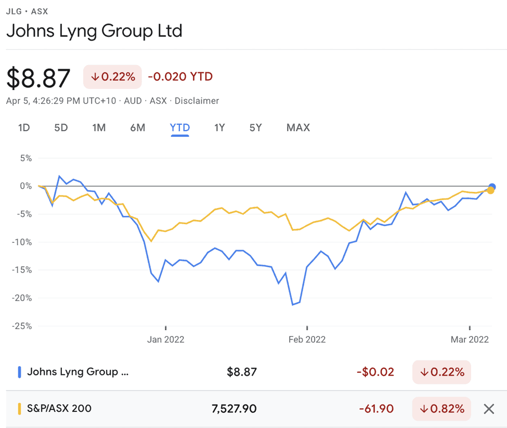Click the blue endpoint dot on chart
Viewport: 507px width, 428px height.
pos(492,187)
